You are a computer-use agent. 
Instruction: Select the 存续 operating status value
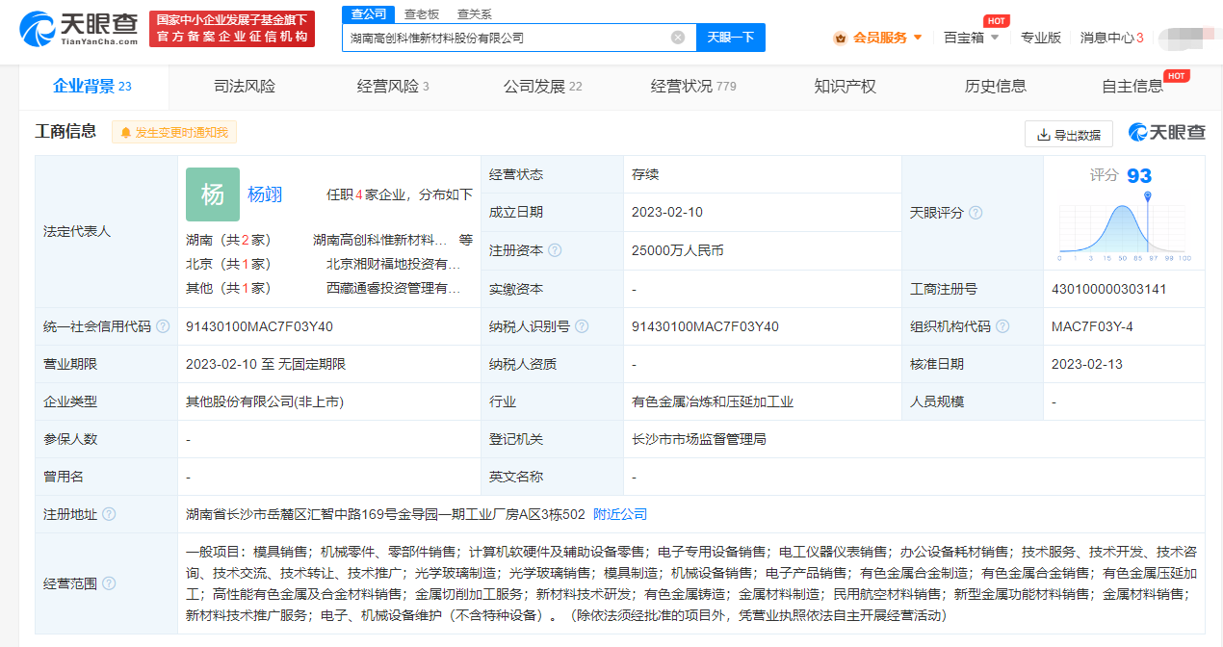point(644,175)
